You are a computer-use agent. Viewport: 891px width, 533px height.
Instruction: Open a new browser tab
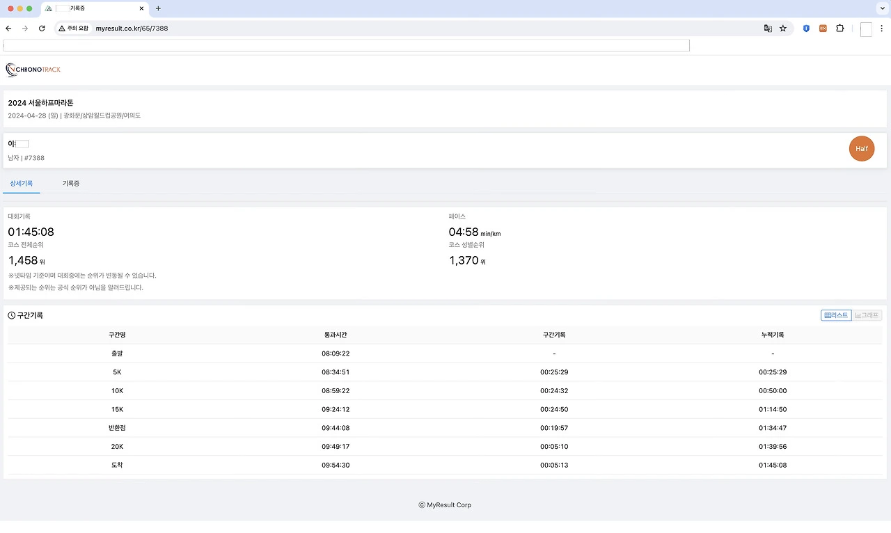pos(158,8)
